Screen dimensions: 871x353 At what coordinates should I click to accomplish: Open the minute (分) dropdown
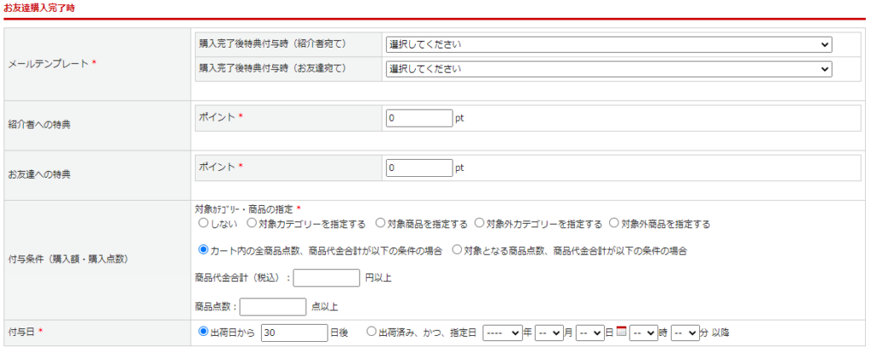(x=684, y=333)
